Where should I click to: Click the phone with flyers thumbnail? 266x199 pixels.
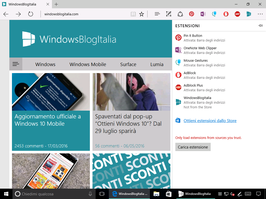click(x=51, y=171)
